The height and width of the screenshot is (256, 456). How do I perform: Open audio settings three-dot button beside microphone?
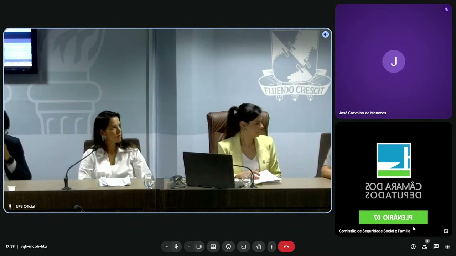click(166, 246)
